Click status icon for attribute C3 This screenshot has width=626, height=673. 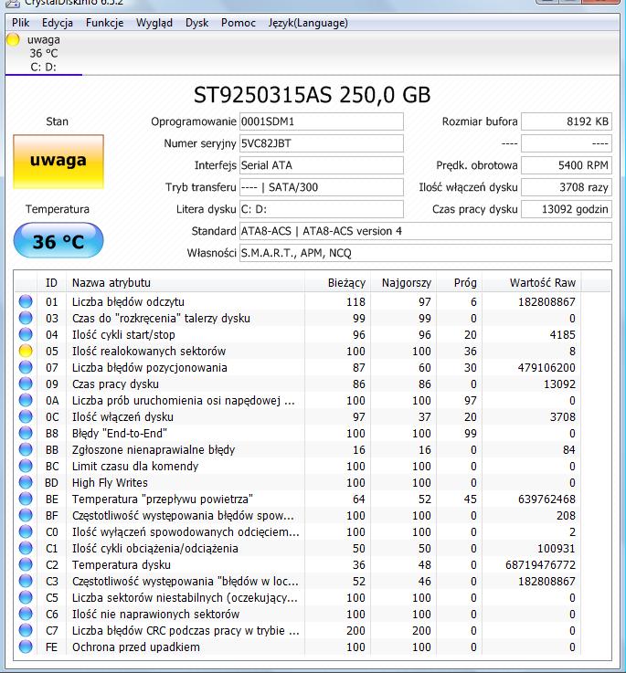pos(26,581)
